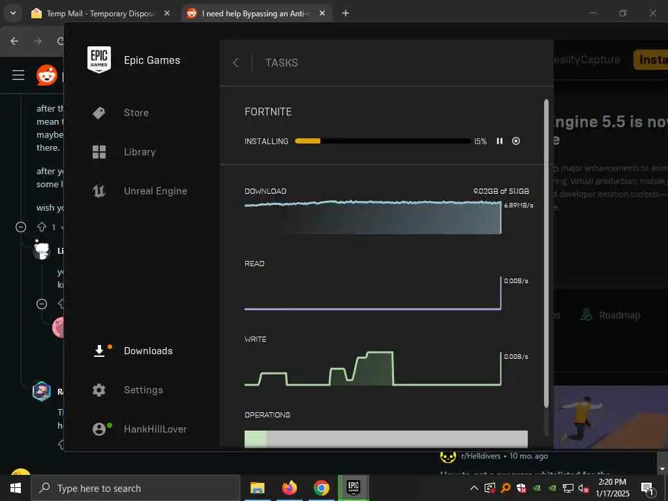
Task: Click the hexagon commenter avatar
Action: (x=42, y=391)
